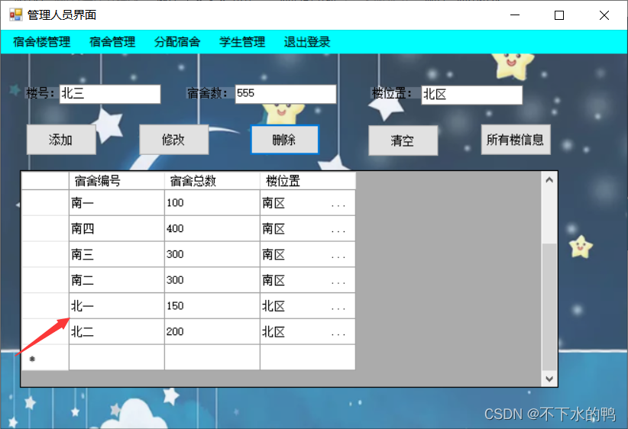
Task: Click the table scrollbar up arrow
Action: (x=549, y=180)
